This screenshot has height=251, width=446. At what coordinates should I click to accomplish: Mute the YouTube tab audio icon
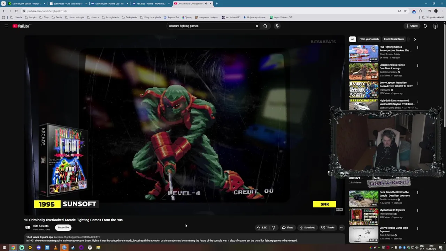coord(206,3)
